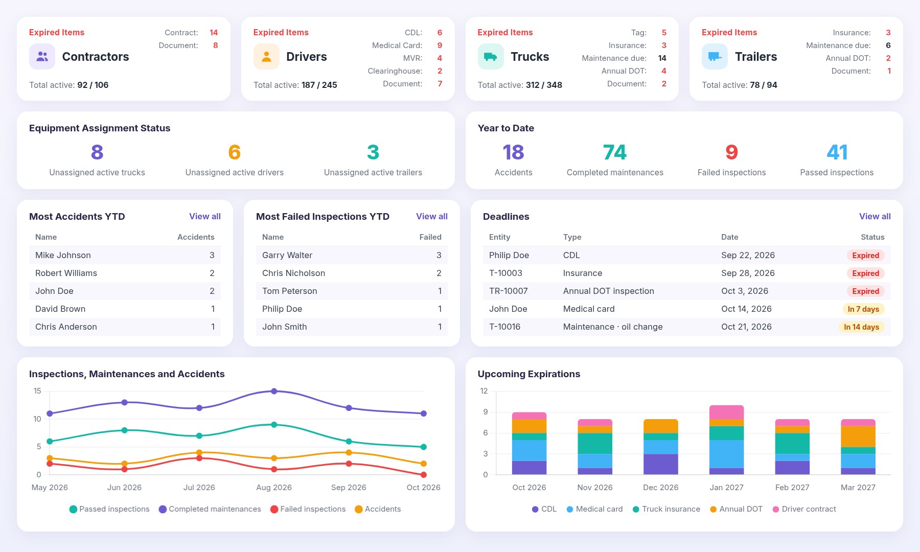Click Trailers Maintenance due count 6

point(888,45)
